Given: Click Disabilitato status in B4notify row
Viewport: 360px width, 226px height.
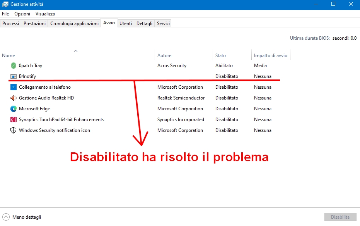Looking at the screenshot, I should click(x=227, y=76).
